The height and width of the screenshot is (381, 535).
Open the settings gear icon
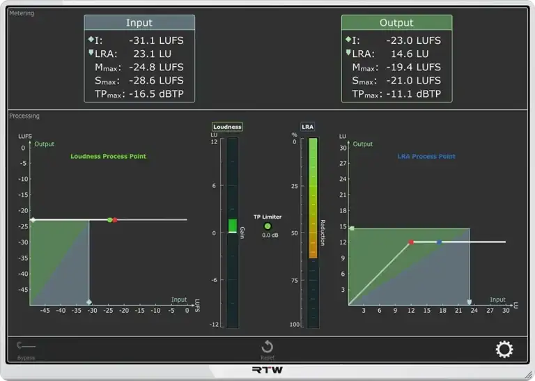(504, 349)
